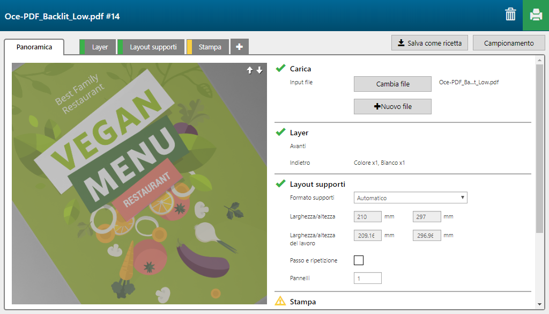
Task: Click the job width field 209.16
Action: [x=368, y=236]
